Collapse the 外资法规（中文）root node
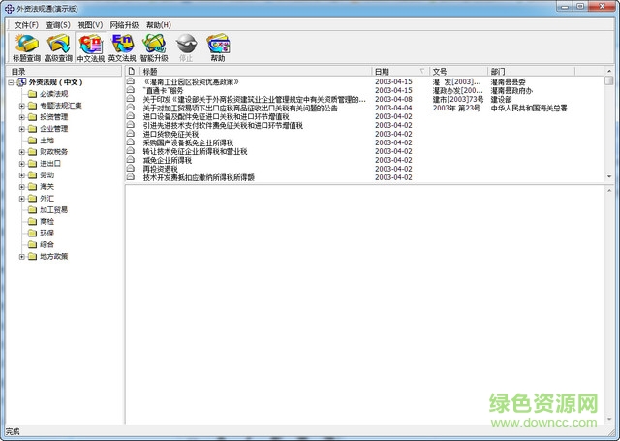Image resolution: width=620 pixels, height=441 pixels. (11, 82)
